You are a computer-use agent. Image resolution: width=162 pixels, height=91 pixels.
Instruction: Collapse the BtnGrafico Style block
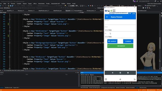pos(10,69)
